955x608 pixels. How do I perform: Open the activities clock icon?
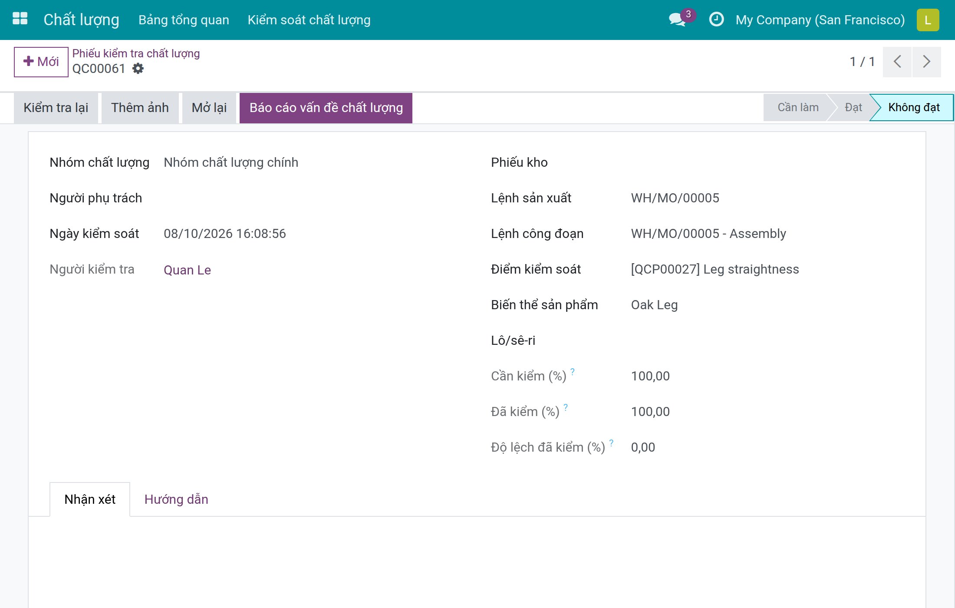(716, 20)
